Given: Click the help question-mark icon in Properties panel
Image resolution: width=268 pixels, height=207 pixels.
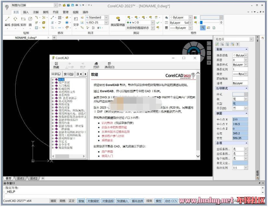Looking at the screenshot, I should pyautogui.click(x=237, y=44).
